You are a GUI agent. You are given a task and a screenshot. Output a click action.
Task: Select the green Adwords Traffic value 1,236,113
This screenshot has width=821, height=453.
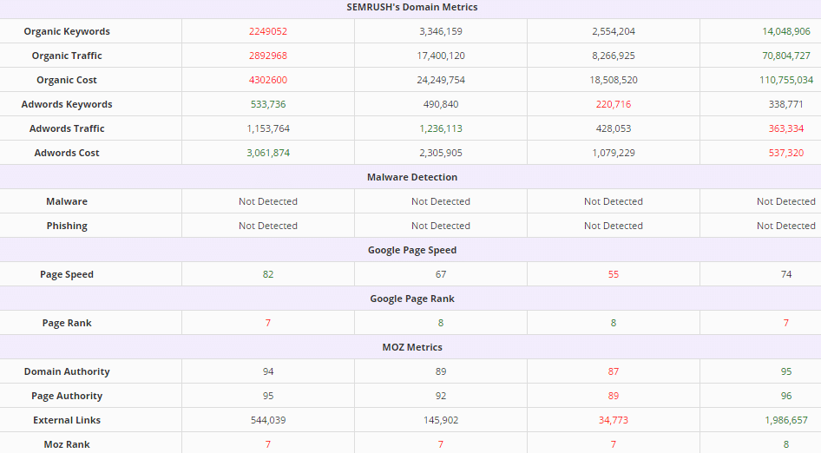point(441,128)
